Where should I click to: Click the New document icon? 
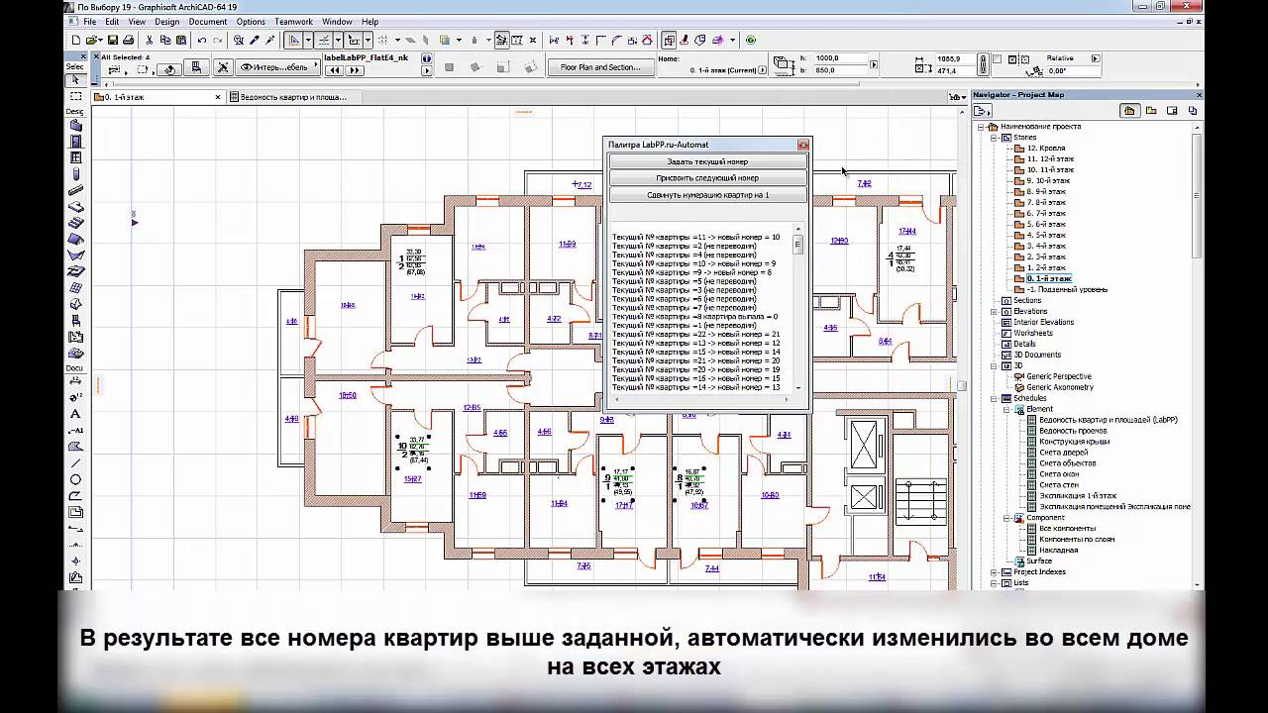point(75,41)
